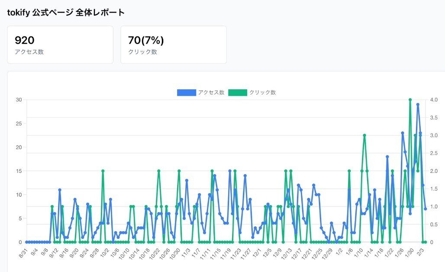The height and width of the screenshot is (272, 445).
Task: Select the 70(7%) クリック数 stat card
Action: pyautogui.click(x=173, y=44)
